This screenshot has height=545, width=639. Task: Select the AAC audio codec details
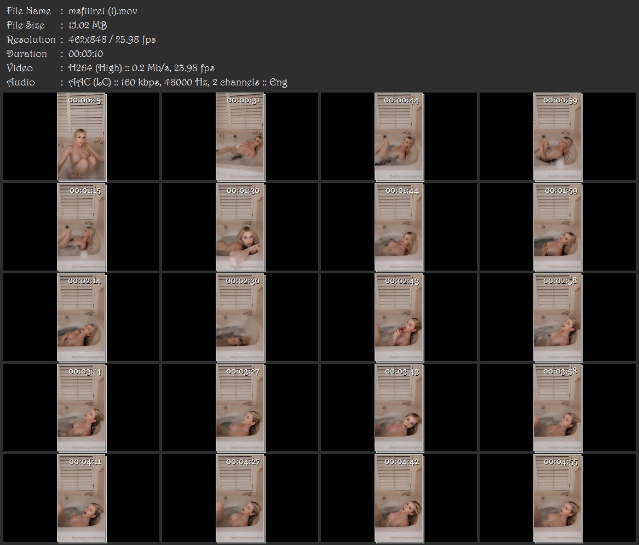pyautogui.click(x=177, y=82)
